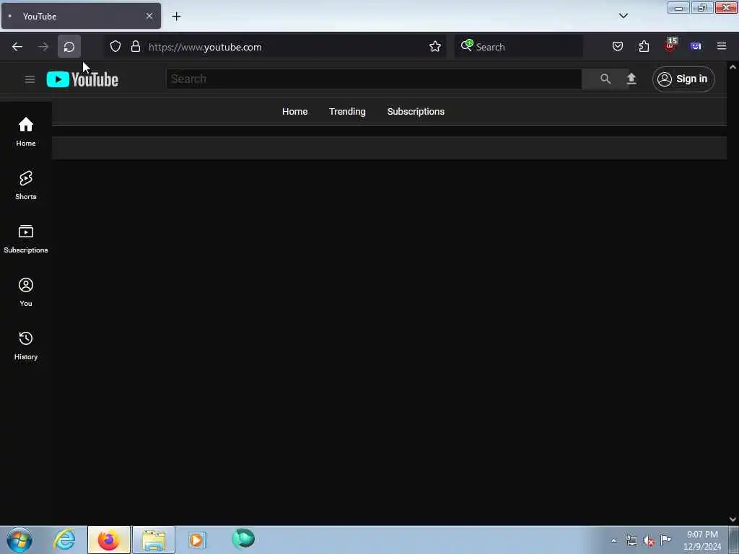Click the purple extension icon in the toolbar
The image size is (739, 554).
click(696, 46)
